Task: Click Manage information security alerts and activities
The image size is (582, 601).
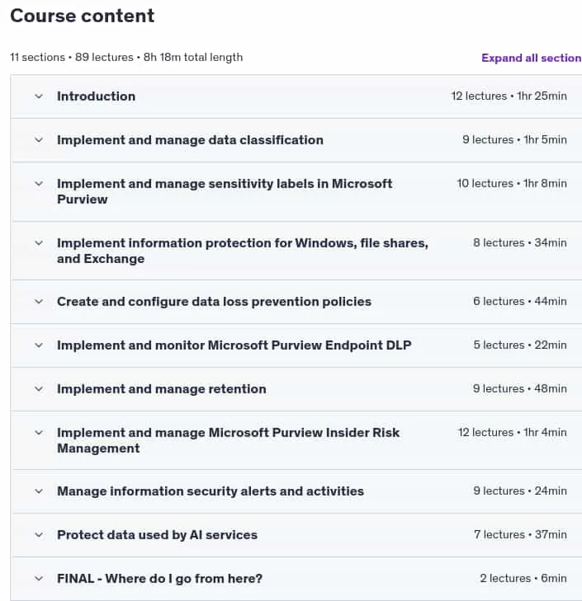Action: [x=211, y=491]
